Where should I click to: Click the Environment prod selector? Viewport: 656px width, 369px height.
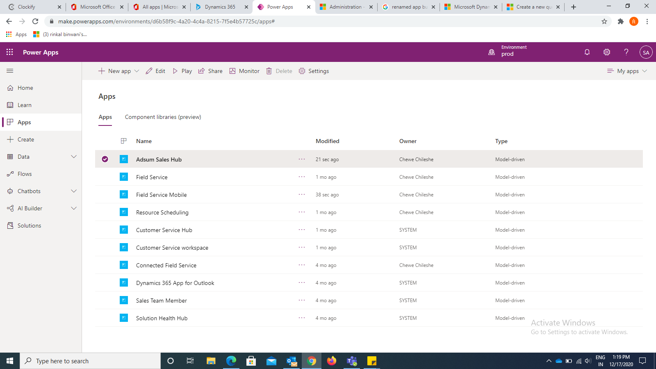[508, 51]
